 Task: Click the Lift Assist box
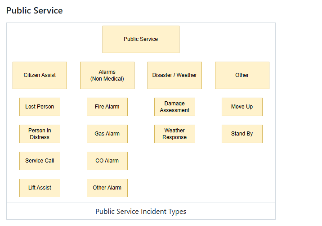pos(40,188)
